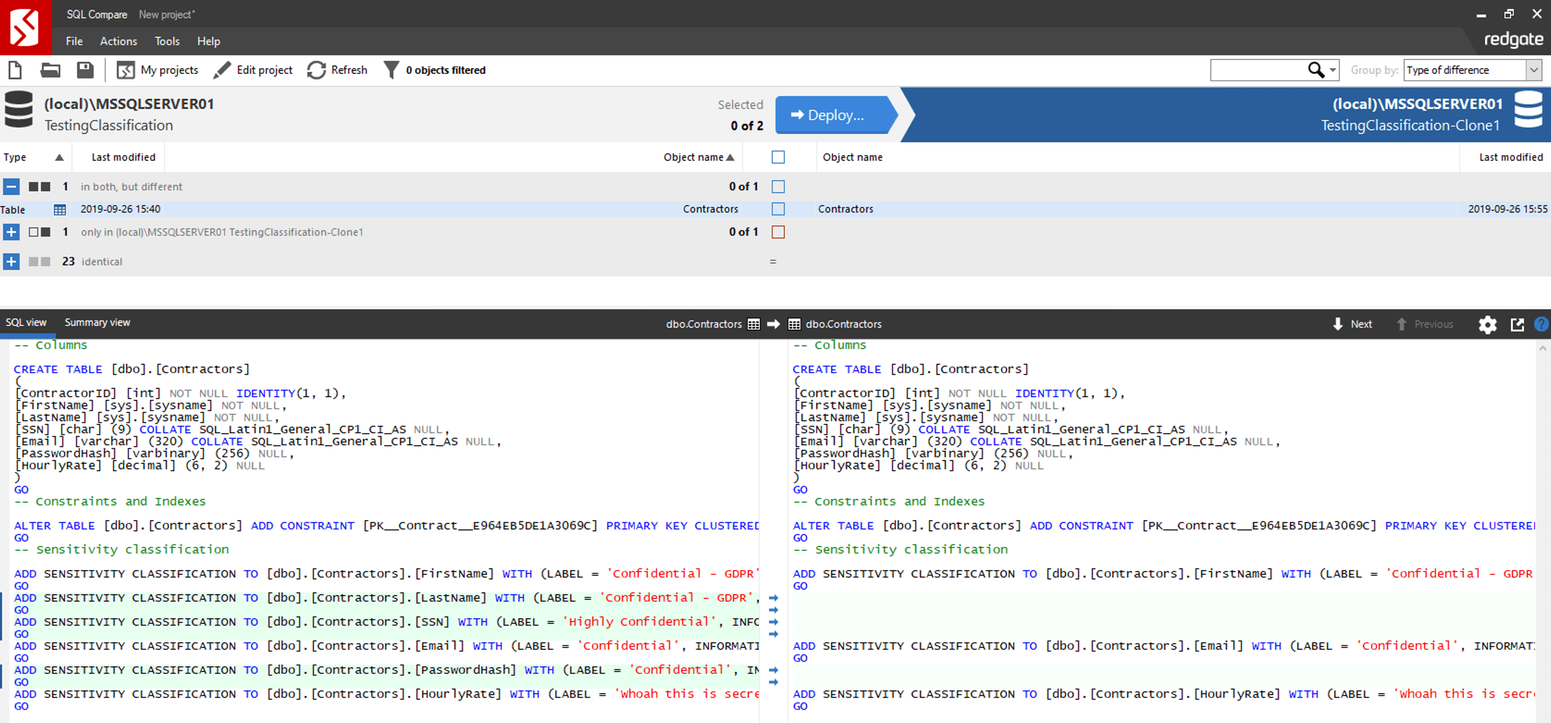The height and width of the screenshot is (723, 1551).
Task: Open an existing project file
Action: point(50,70)
